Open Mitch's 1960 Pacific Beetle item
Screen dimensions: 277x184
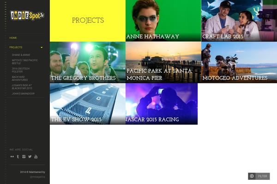[25, 62]
